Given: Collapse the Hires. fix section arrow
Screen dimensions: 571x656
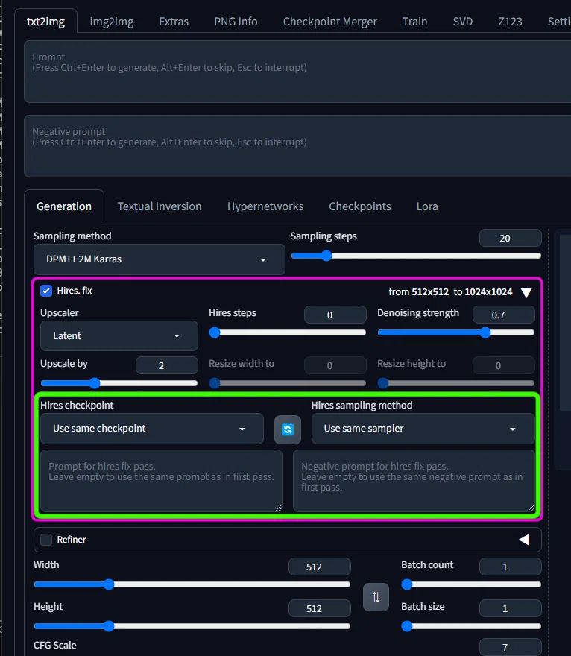Looking at the screenshot, I should click(x=526, y=292).
